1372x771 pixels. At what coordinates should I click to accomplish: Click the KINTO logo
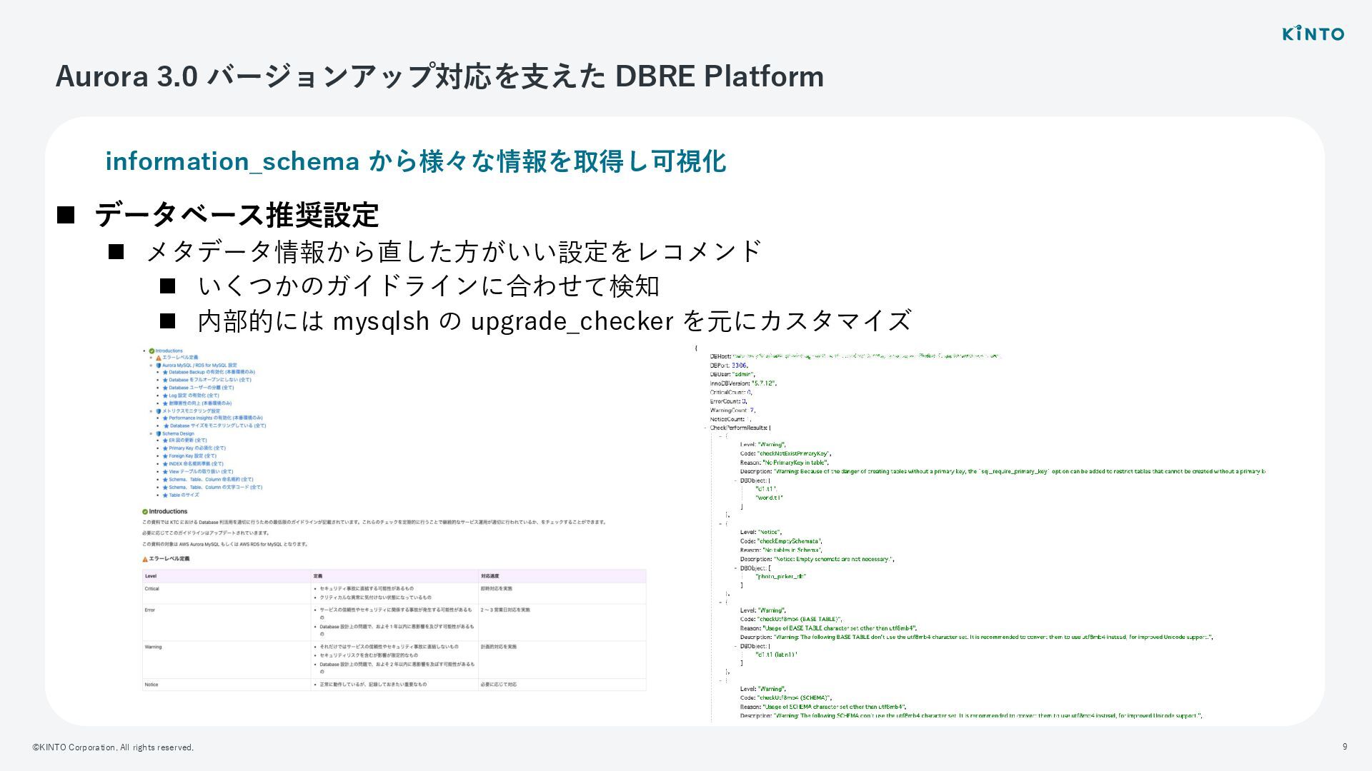pyautogui.click(x=1313, y=34)
